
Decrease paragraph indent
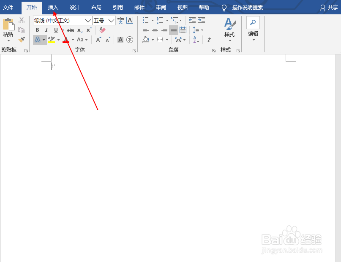coord(192,20)
